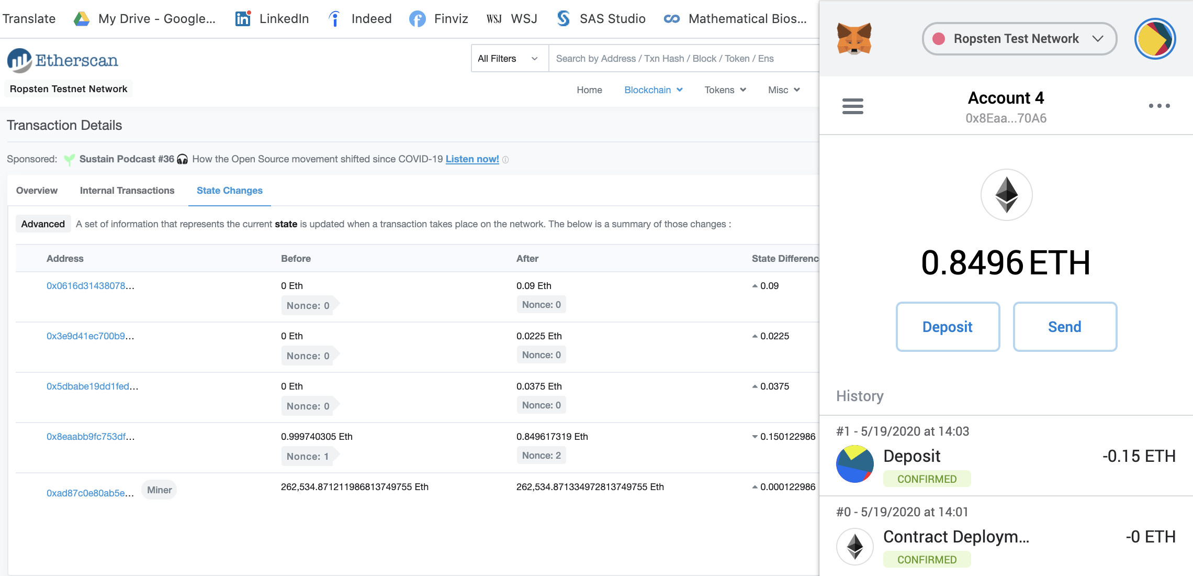Expand the Tokens nav menu
1193x576 pixels.
pyautogui.click(x=725, y=90)
